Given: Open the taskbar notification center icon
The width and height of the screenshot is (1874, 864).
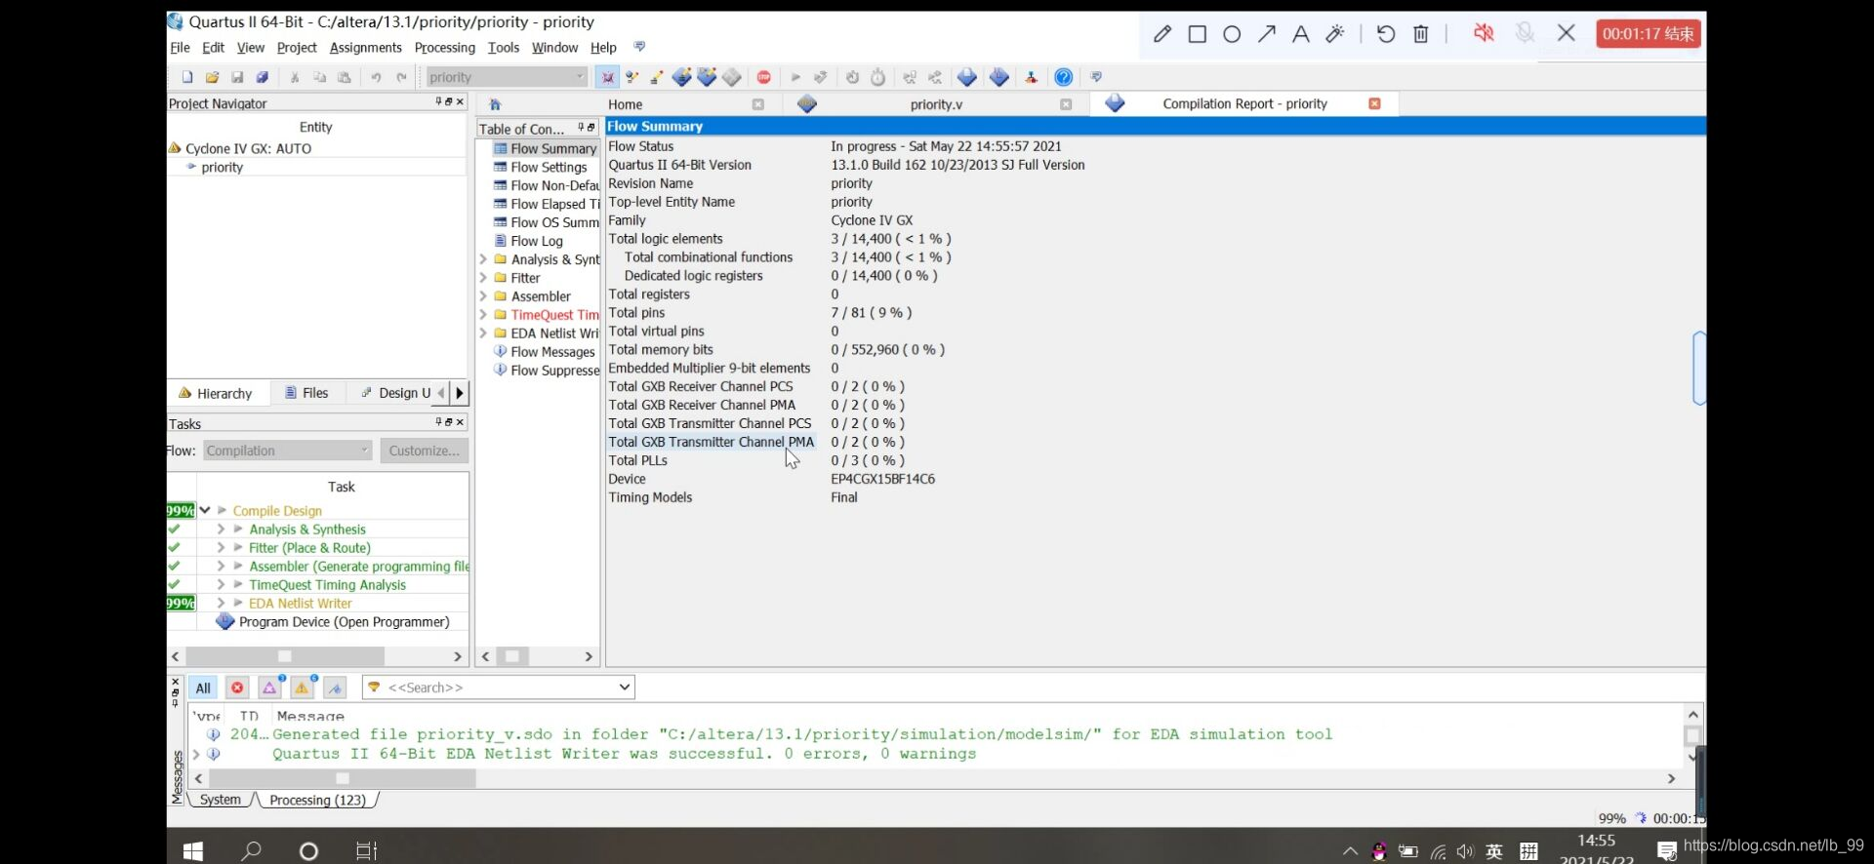Looking at the screenshot, I should tap(1667, 851).
